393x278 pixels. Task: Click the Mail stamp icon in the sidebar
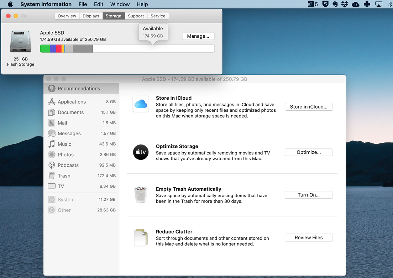click(x=51, y=123)
